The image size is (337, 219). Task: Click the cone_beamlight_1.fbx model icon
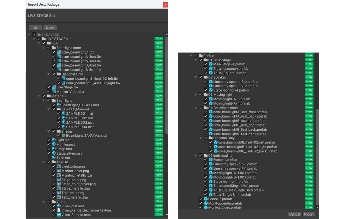coord(59,52)
